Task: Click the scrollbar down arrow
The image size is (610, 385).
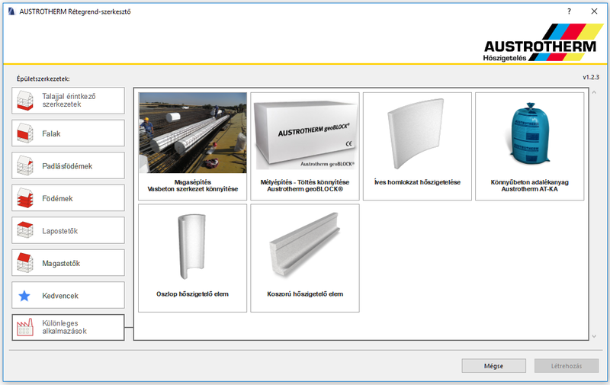Action: pyautogui.click(x=594, y=336)
